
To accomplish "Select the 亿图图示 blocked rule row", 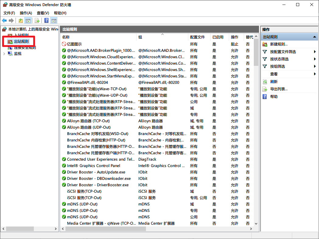I will coord(157,44).
